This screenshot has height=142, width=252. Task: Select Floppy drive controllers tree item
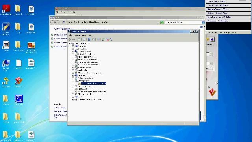[87, 60]
